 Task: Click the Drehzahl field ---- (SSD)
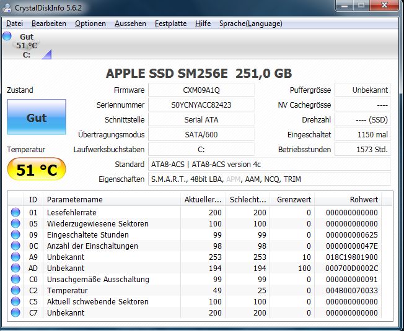pos(362,120)
